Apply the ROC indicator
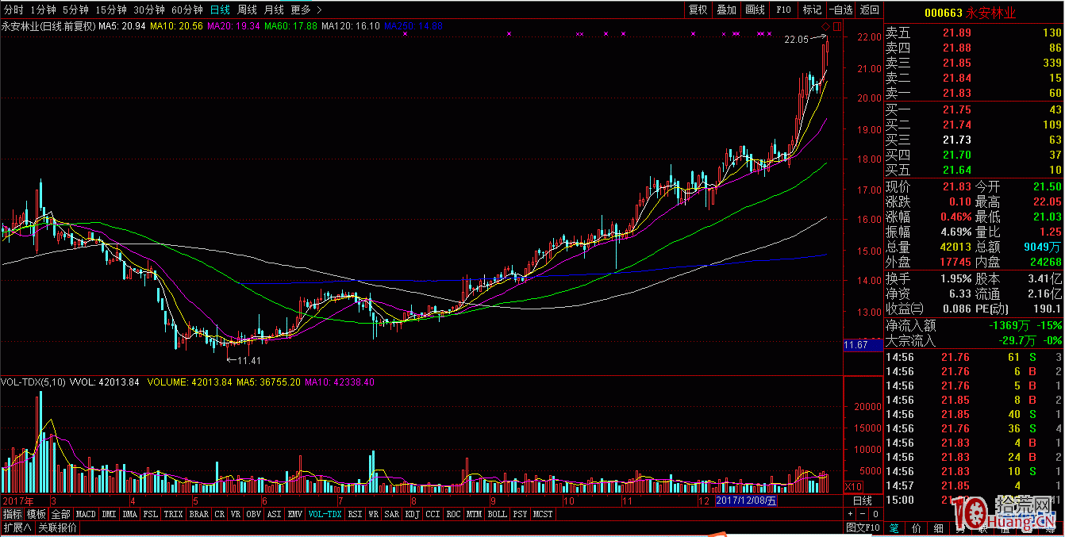1065x537 pixels. 454,514
